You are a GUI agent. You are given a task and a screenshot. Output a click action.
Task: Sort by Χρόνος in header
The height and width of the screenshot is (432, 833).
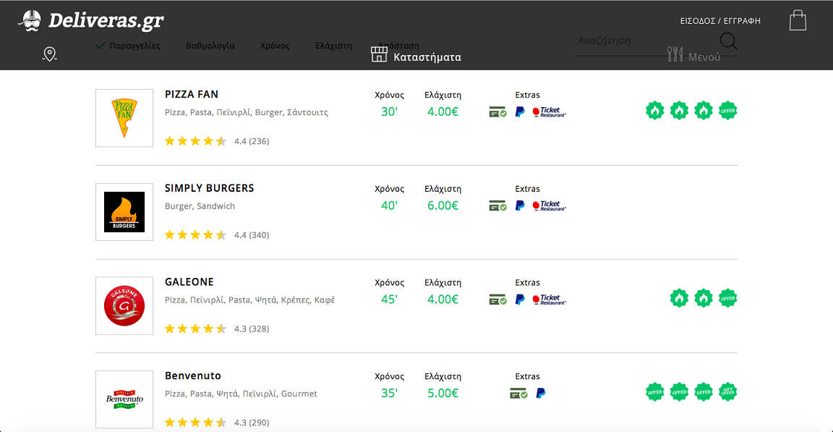click(x=275, y=46)
